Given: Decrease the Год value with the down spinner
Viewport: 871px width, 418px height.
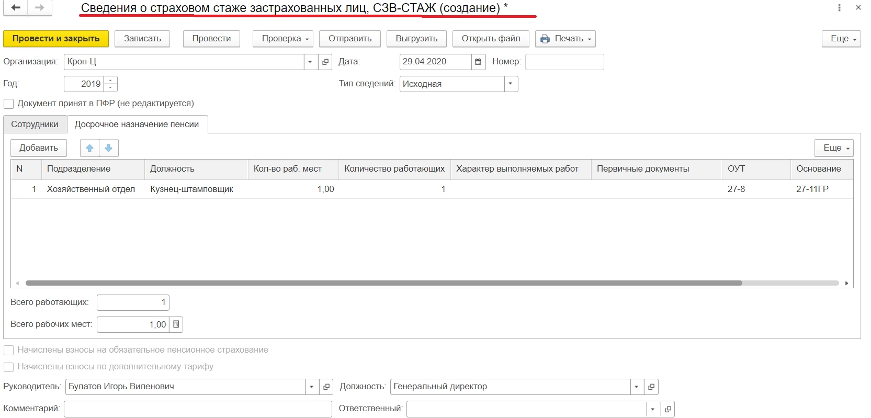Looking at the screenshot, I should tap(110, 88).
